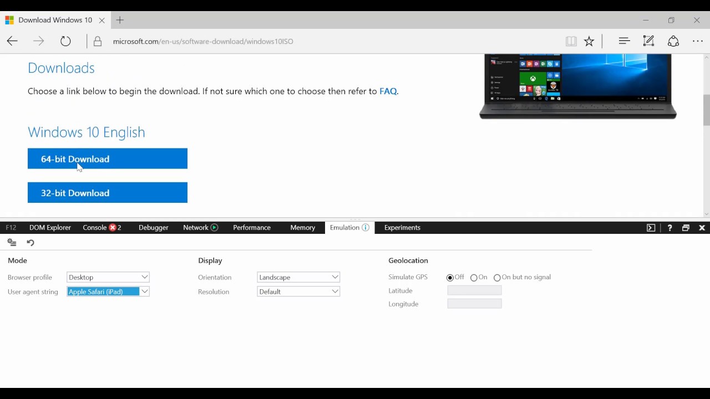The image size is (710, 399).
Task: Open a new tab with plus icon
Action: click(x=120, y=21)
